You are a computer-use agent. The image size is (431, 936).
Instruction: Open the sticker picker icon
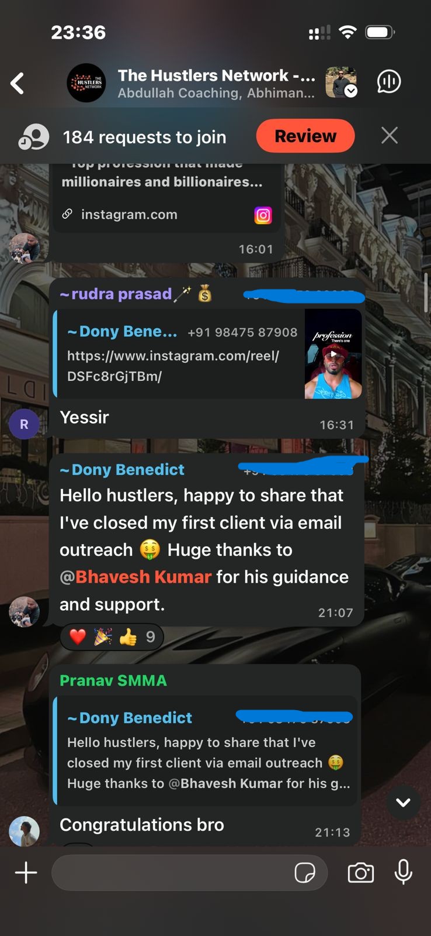click(305, 873)
